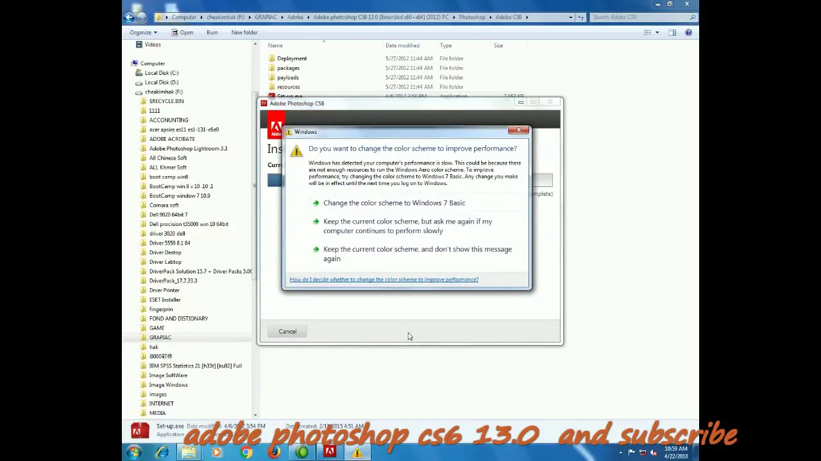Keep current scheme but ask again option
This screenshot has height=461, width=821.
[x=407, y=226]
